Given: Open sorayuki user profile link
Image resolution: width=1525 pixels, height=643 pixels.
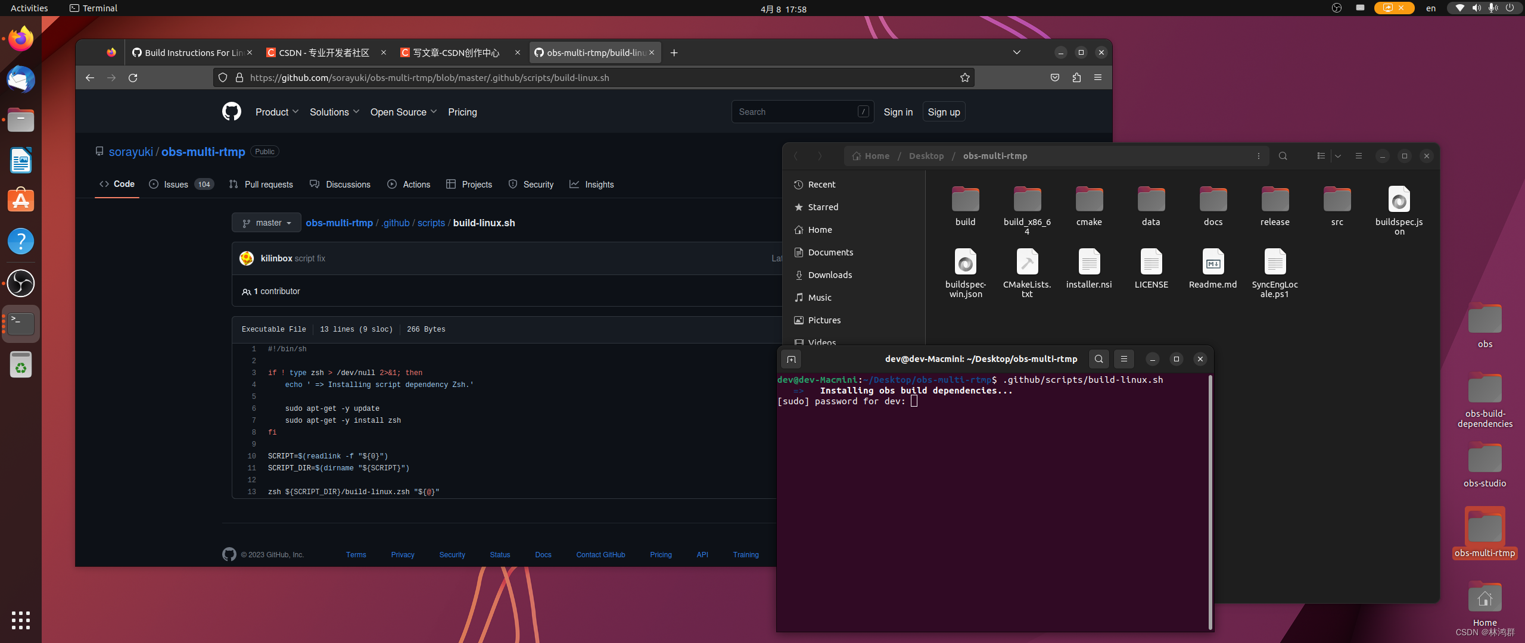Looking at the screenshot, I should tap(131, 152).
